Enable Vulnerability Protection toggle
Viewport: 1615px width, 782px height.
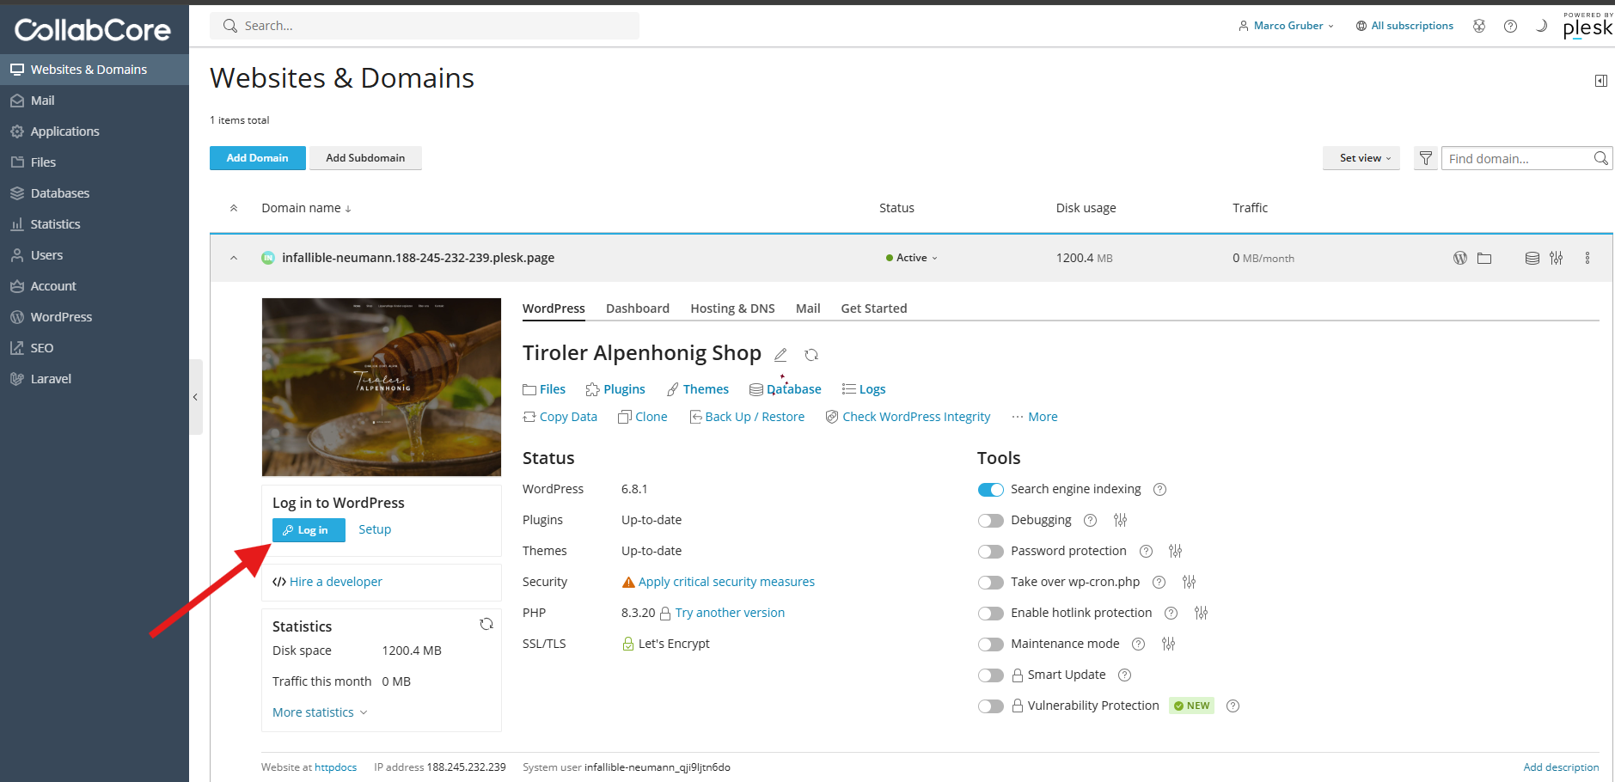[990, 706]
